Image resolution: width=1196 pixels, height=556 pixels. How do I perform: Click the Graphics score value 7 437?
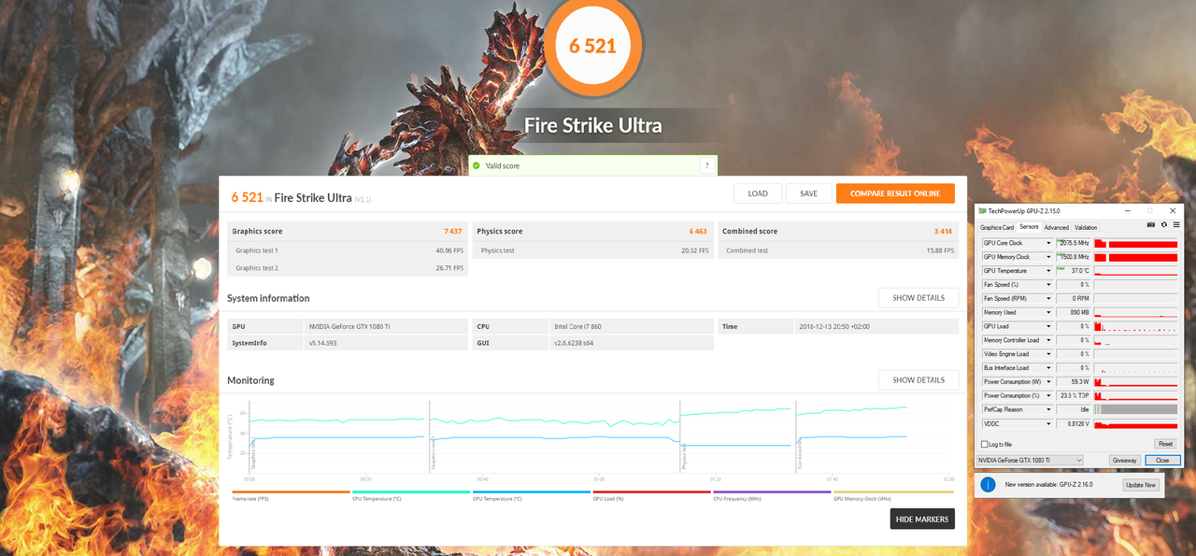[453, 231]
